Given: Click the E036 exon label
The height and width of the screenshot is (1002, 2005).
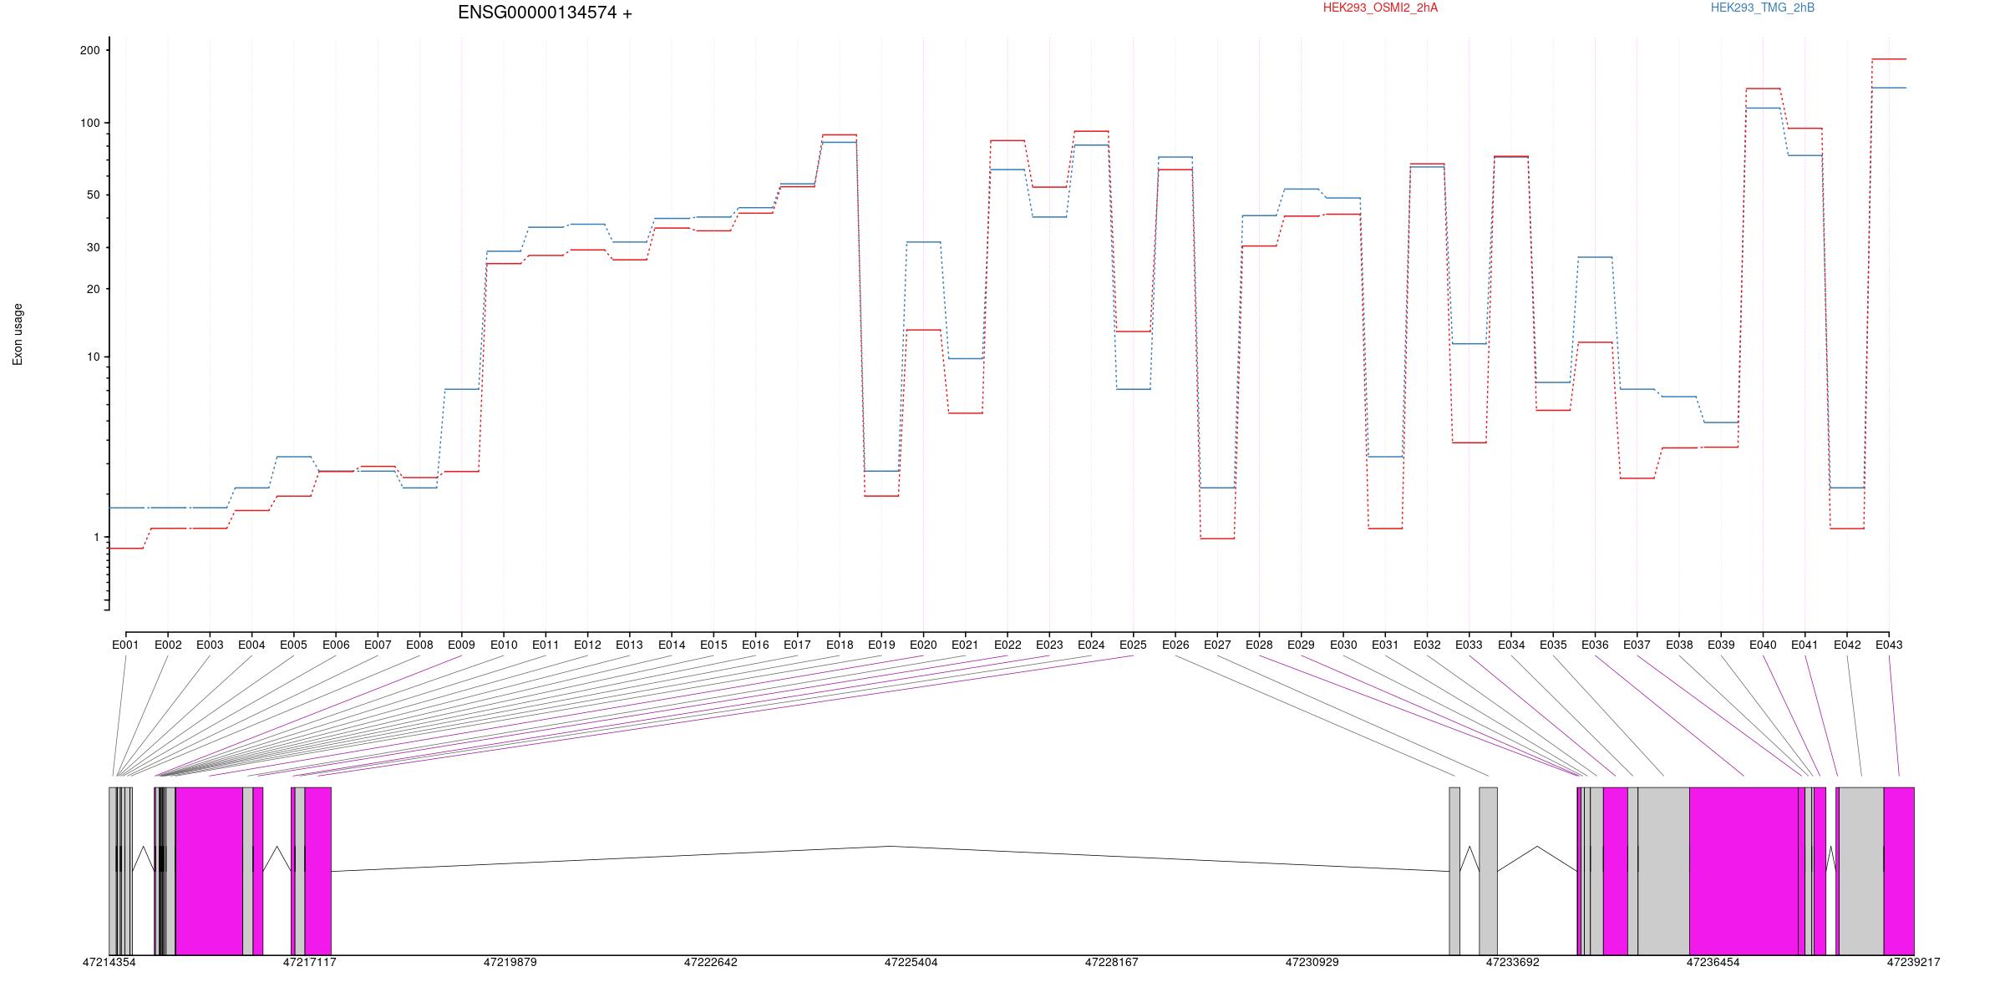Looking at the screenshot, I should 1595,645.
